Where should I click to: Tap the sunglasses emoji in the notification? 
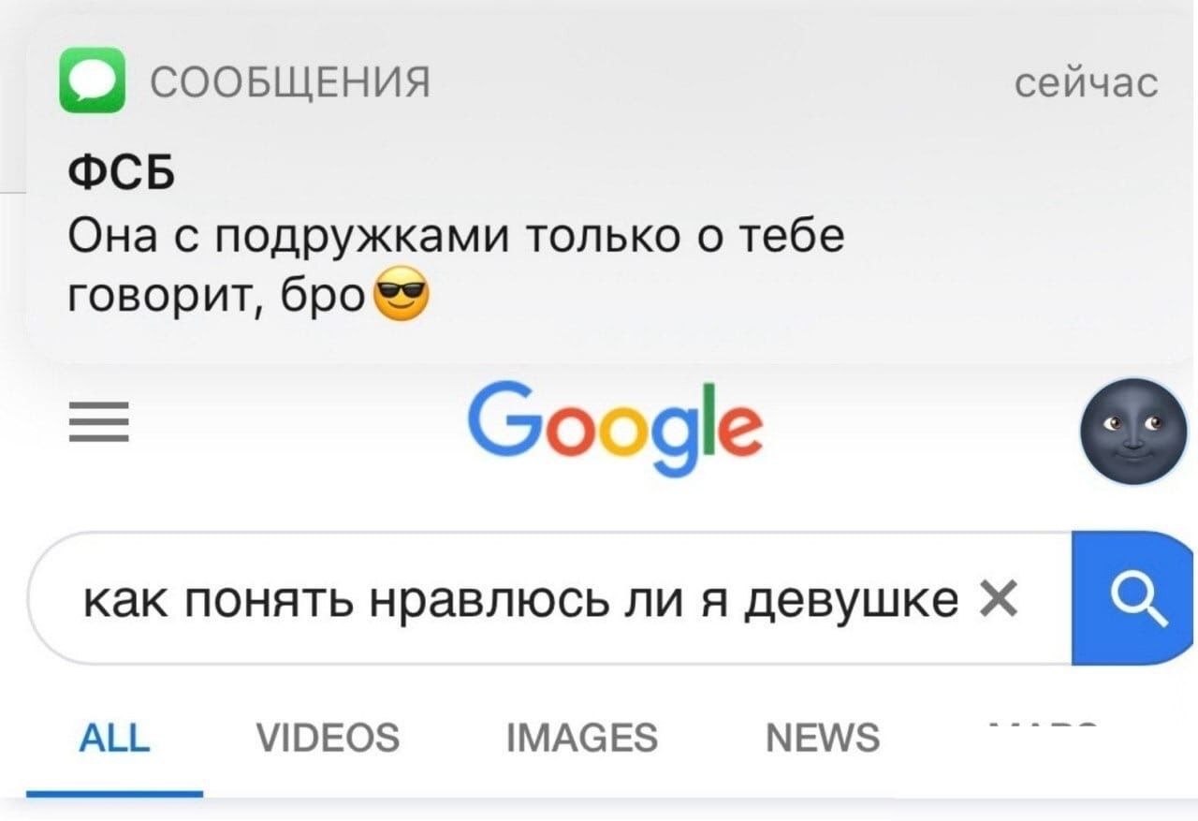click(x=402, y=298)
